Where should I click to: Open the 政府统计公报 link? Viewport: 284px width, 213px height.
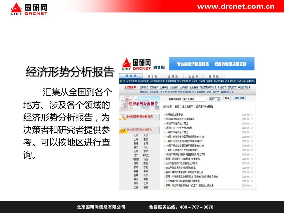[x=227, y=92]
